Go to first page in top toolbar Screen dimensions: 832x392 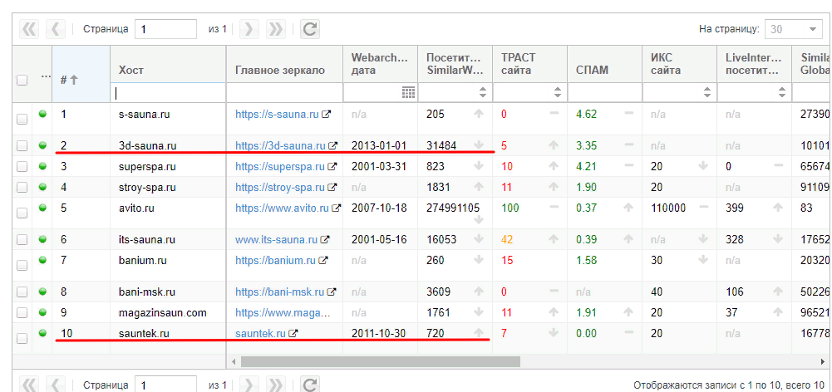pos(29,29)
